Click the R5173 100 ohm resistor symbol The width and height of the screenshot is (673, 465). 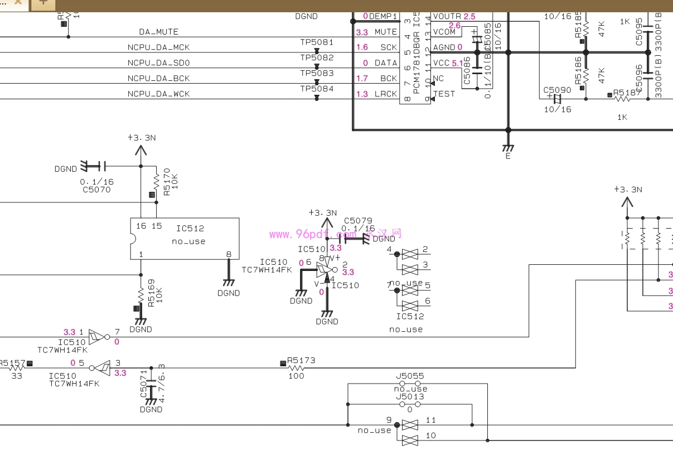pyautogui.click(x=297, y=368)
